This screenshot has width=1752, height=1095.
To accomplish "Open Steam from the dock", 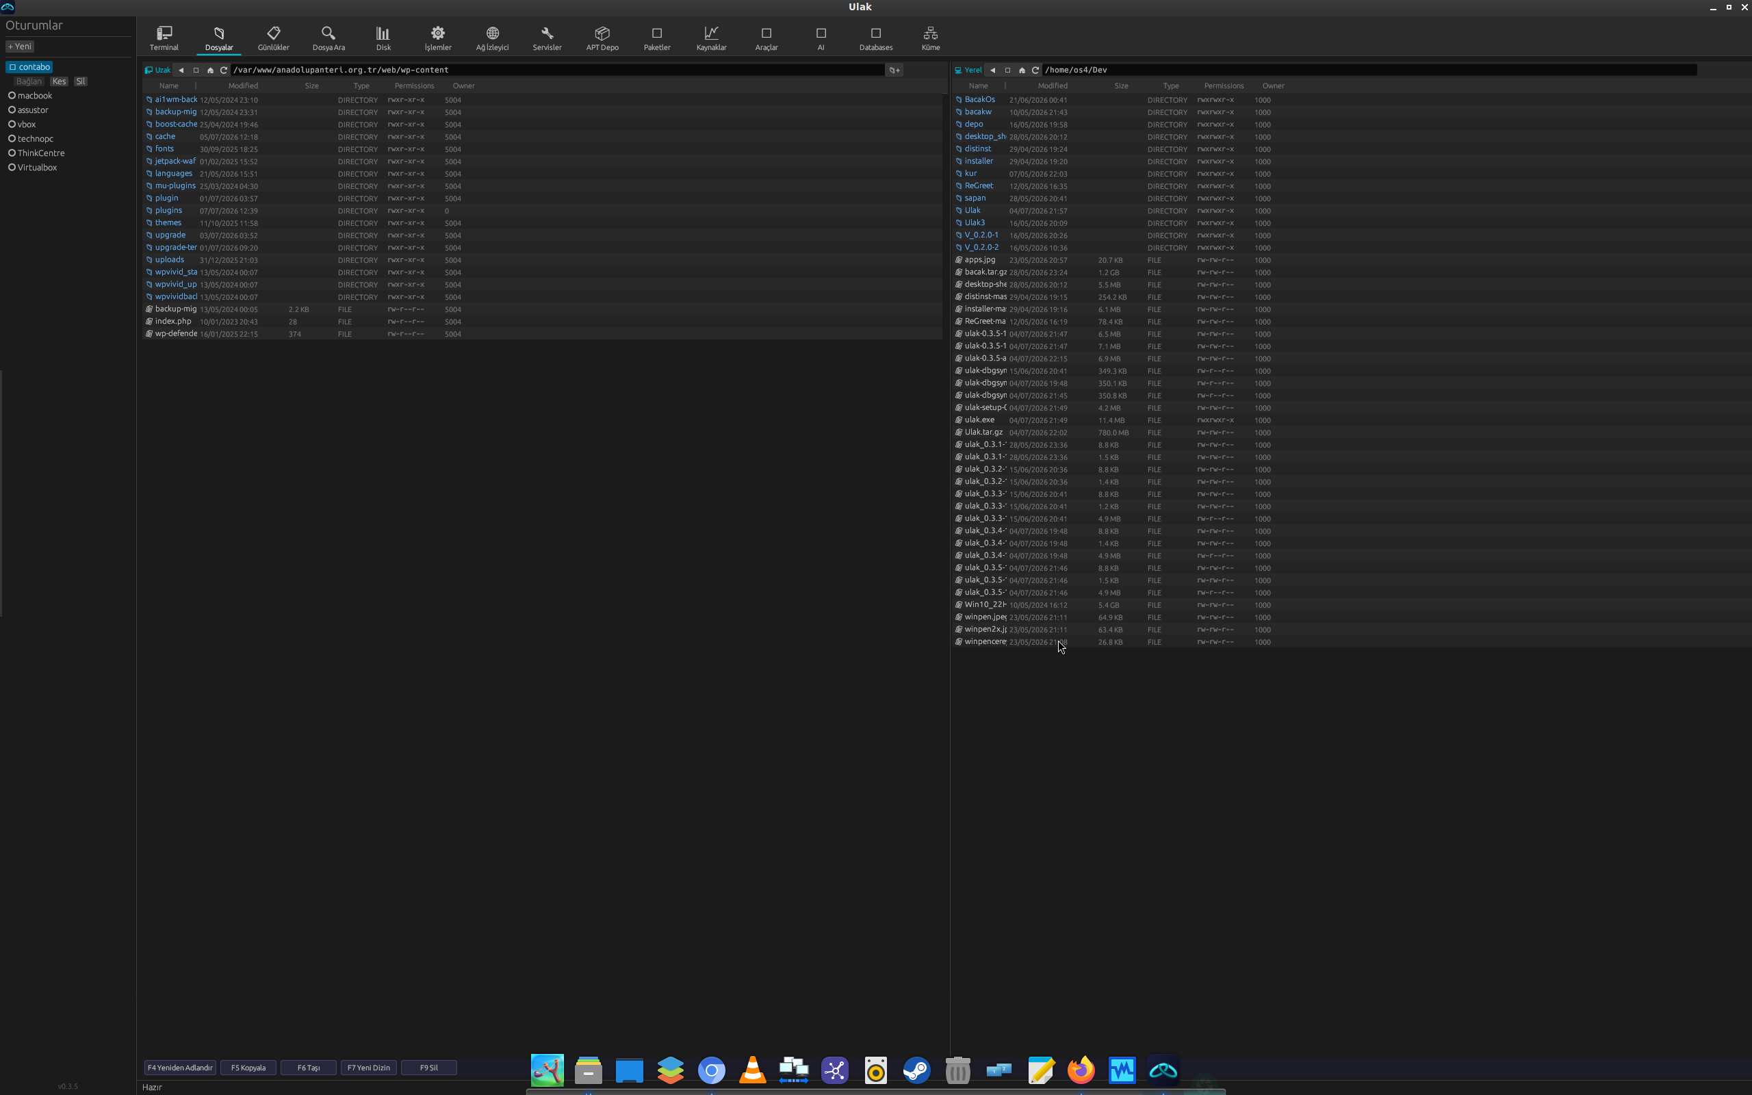I will 916,1070.
